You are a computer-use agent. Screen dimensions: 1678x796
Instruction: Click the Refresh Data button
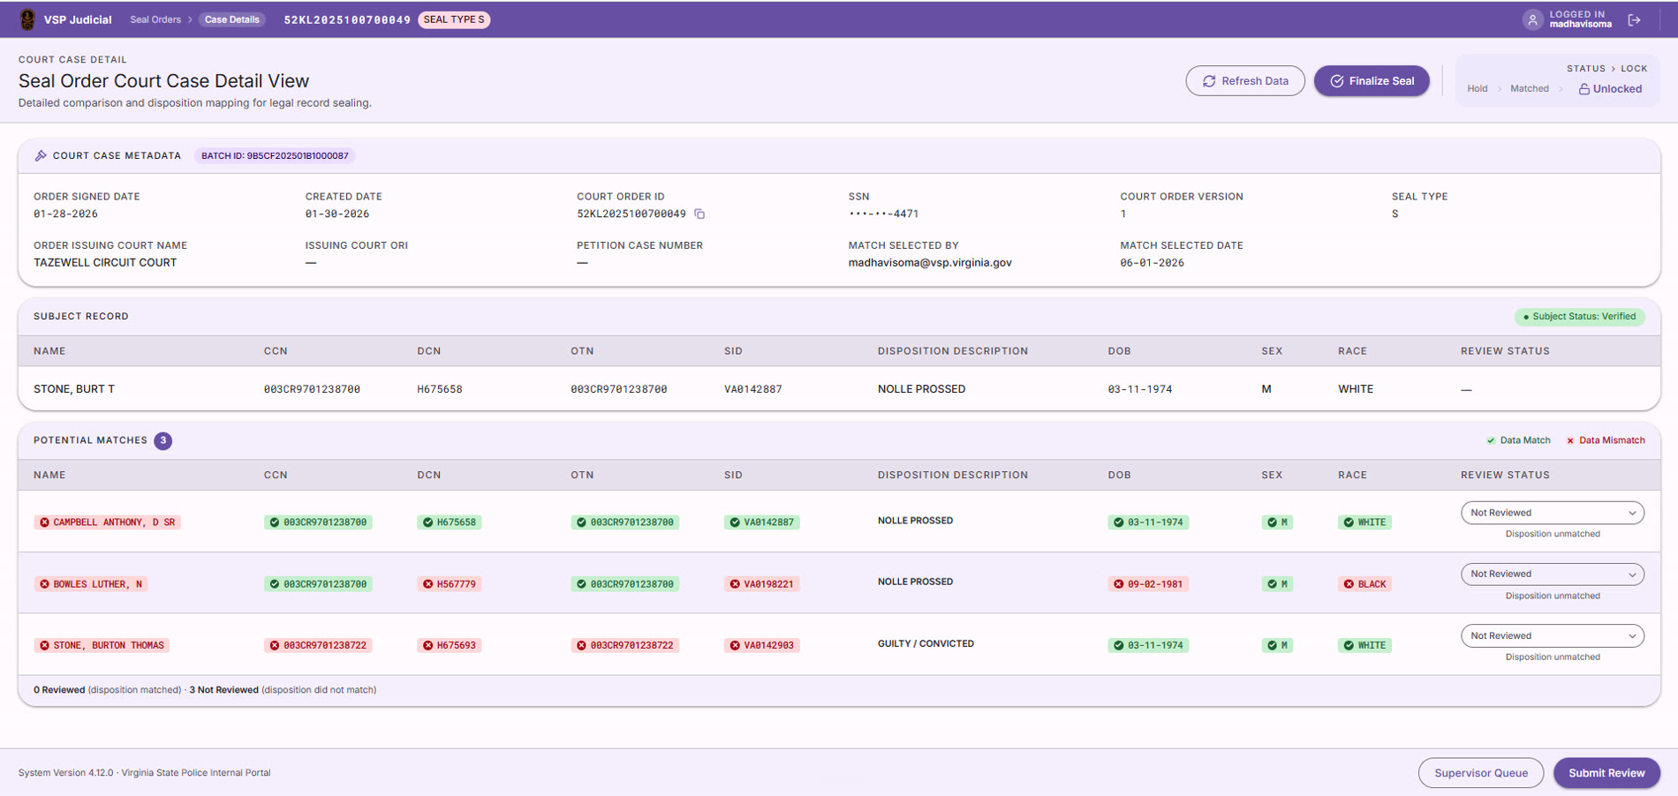click(x=1244, y=80)
